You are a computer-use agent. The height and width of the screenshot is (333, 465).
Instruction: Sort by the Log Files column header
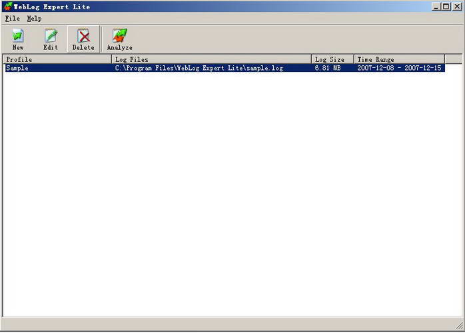(211, 59)
